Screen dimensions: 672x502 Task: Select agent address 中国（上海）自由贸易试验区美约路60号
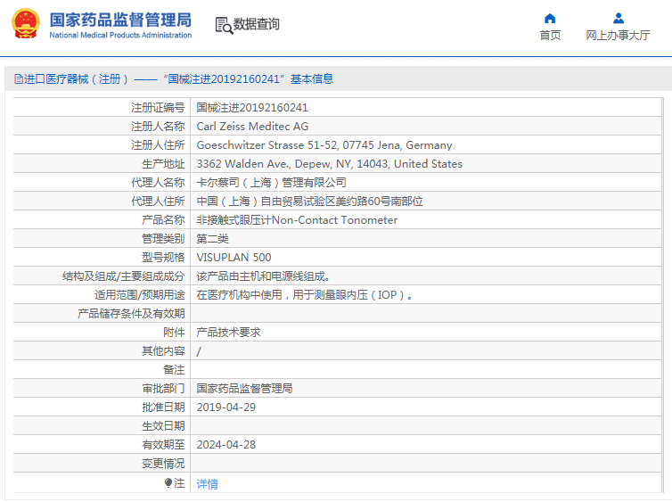tap(309, 202)
